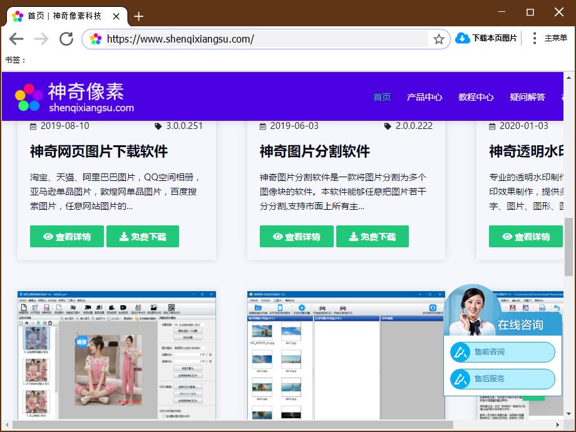
Task: Click horizontal scrollbar thumb
Action: [232, 424]
